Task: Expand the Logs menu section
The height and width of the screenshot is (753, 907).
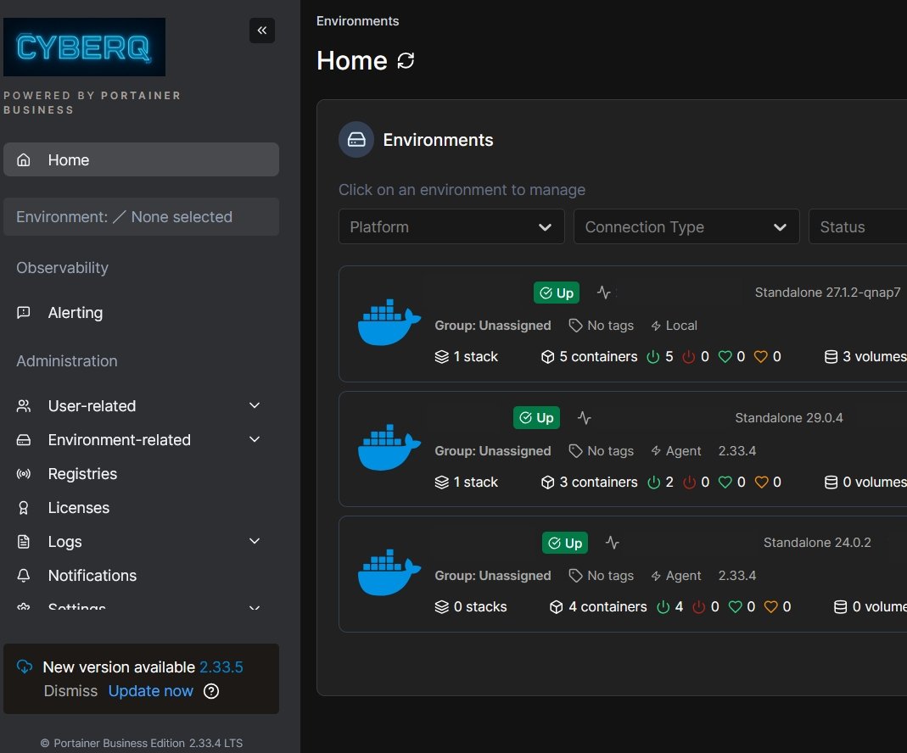Action: 141,542
